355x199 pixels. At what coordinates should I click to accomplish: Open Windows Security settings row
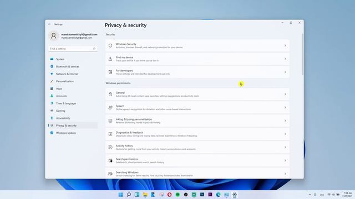197,45
